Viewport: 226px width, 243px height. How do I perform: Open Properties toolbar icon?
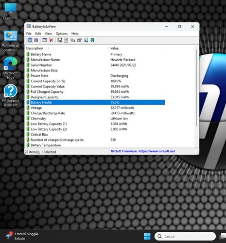tap(79, 40)
